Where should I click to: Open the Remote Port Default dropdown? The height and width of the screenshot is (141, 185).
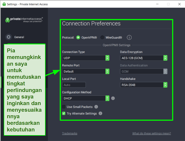pos(86,71)
